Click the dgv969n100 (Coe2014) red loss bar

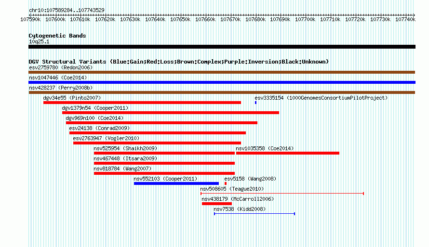[x=161, y=123]
